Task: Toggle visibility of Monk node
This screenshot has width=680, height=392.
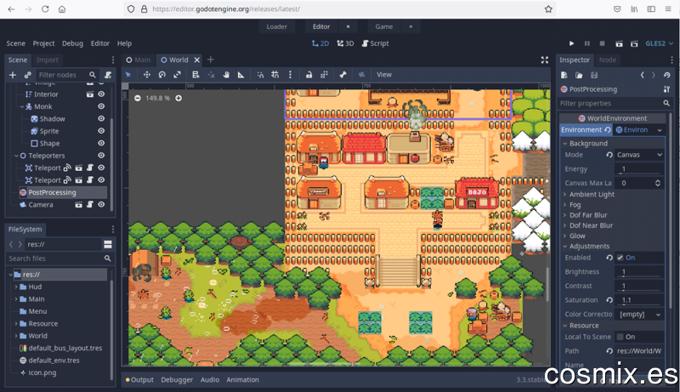Action: point(101,106)
